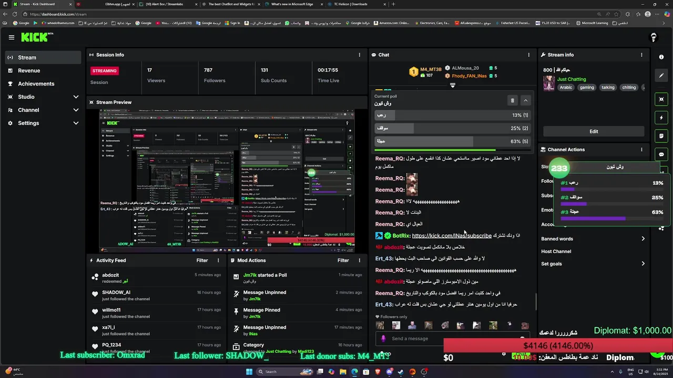Open the Activity Feed three-dot menu

[x=218, y=260]
